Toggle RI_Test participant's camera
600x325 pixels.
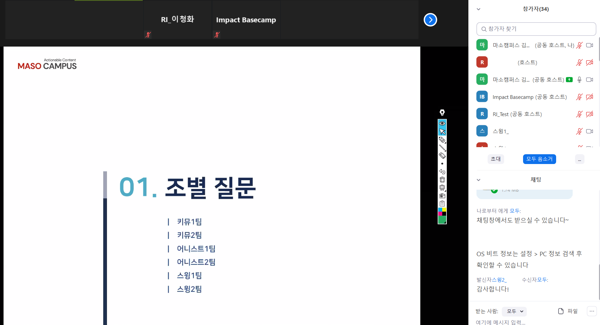(590, 114)
